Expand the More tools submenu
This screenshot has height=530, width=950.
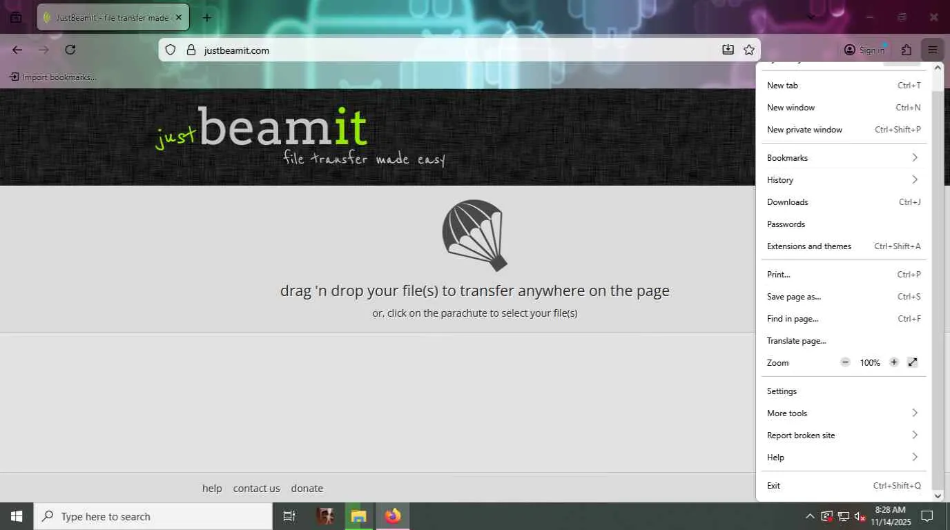tap(844, 413)
